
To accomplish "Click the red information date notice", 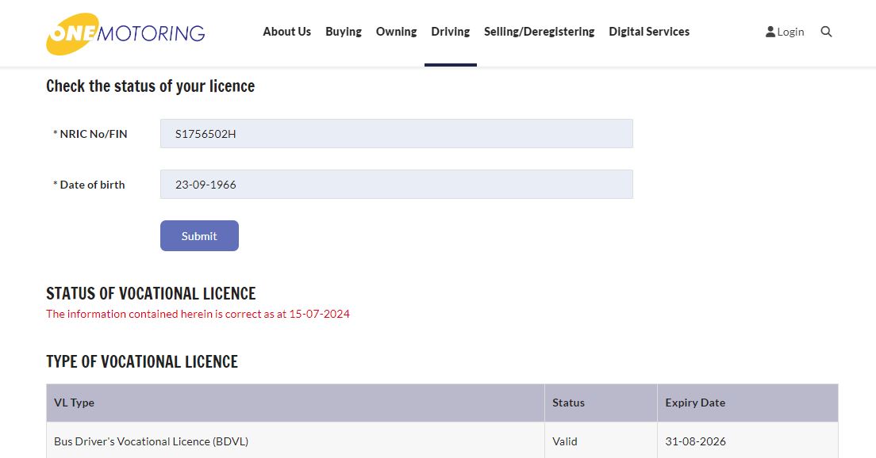I will pos(198,314).
